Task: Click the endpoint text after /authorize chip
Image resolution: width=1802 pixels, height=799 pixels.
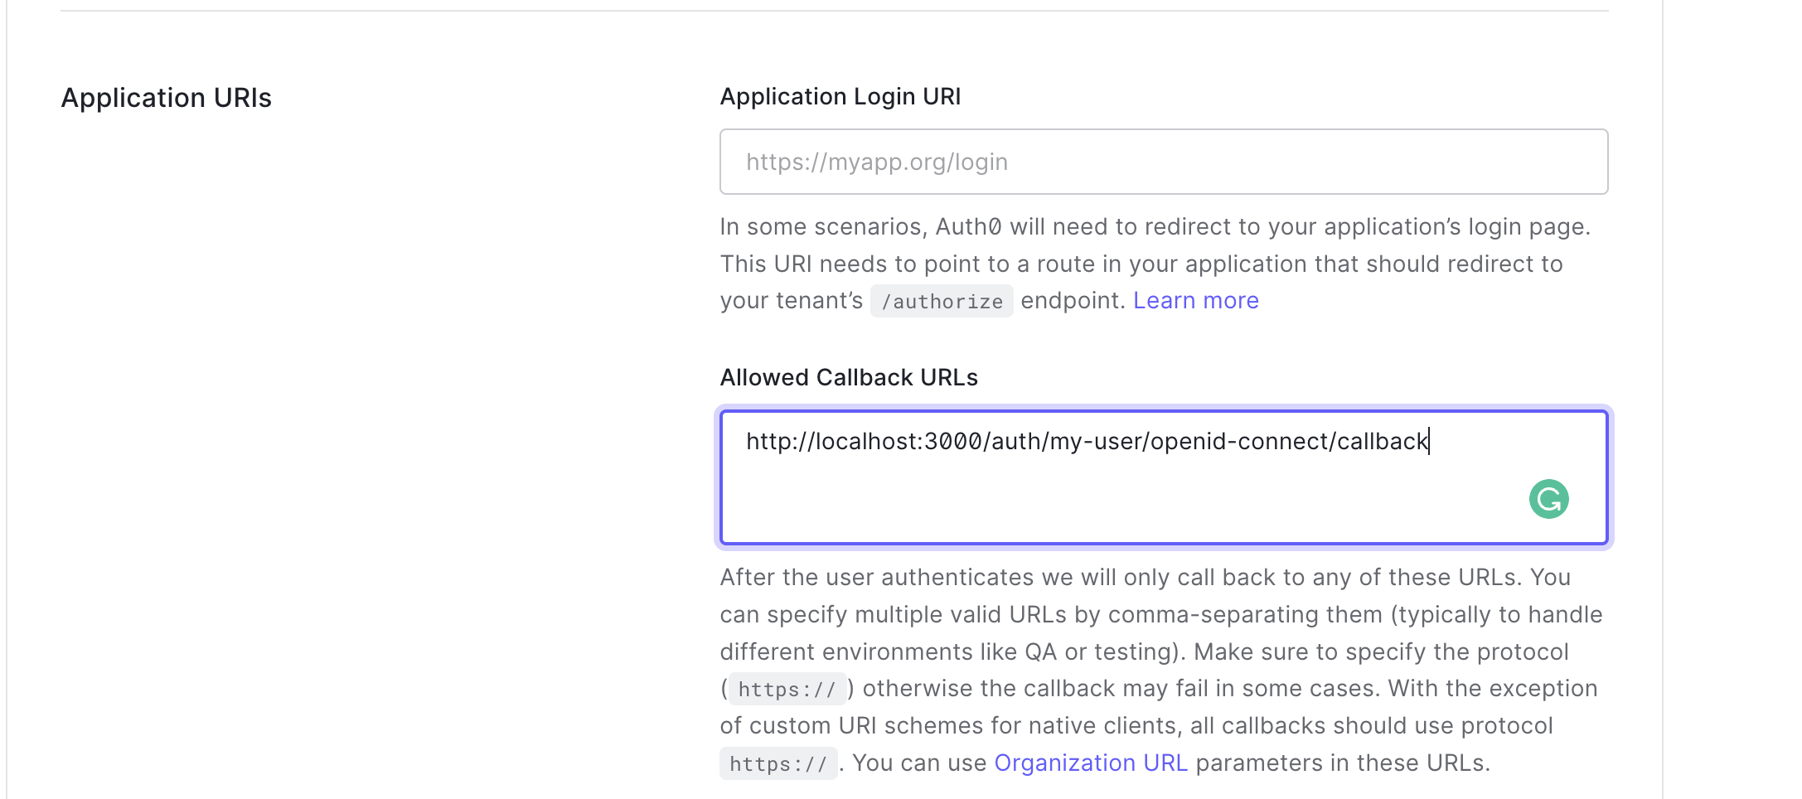Action: click(x=1070, y=300)
